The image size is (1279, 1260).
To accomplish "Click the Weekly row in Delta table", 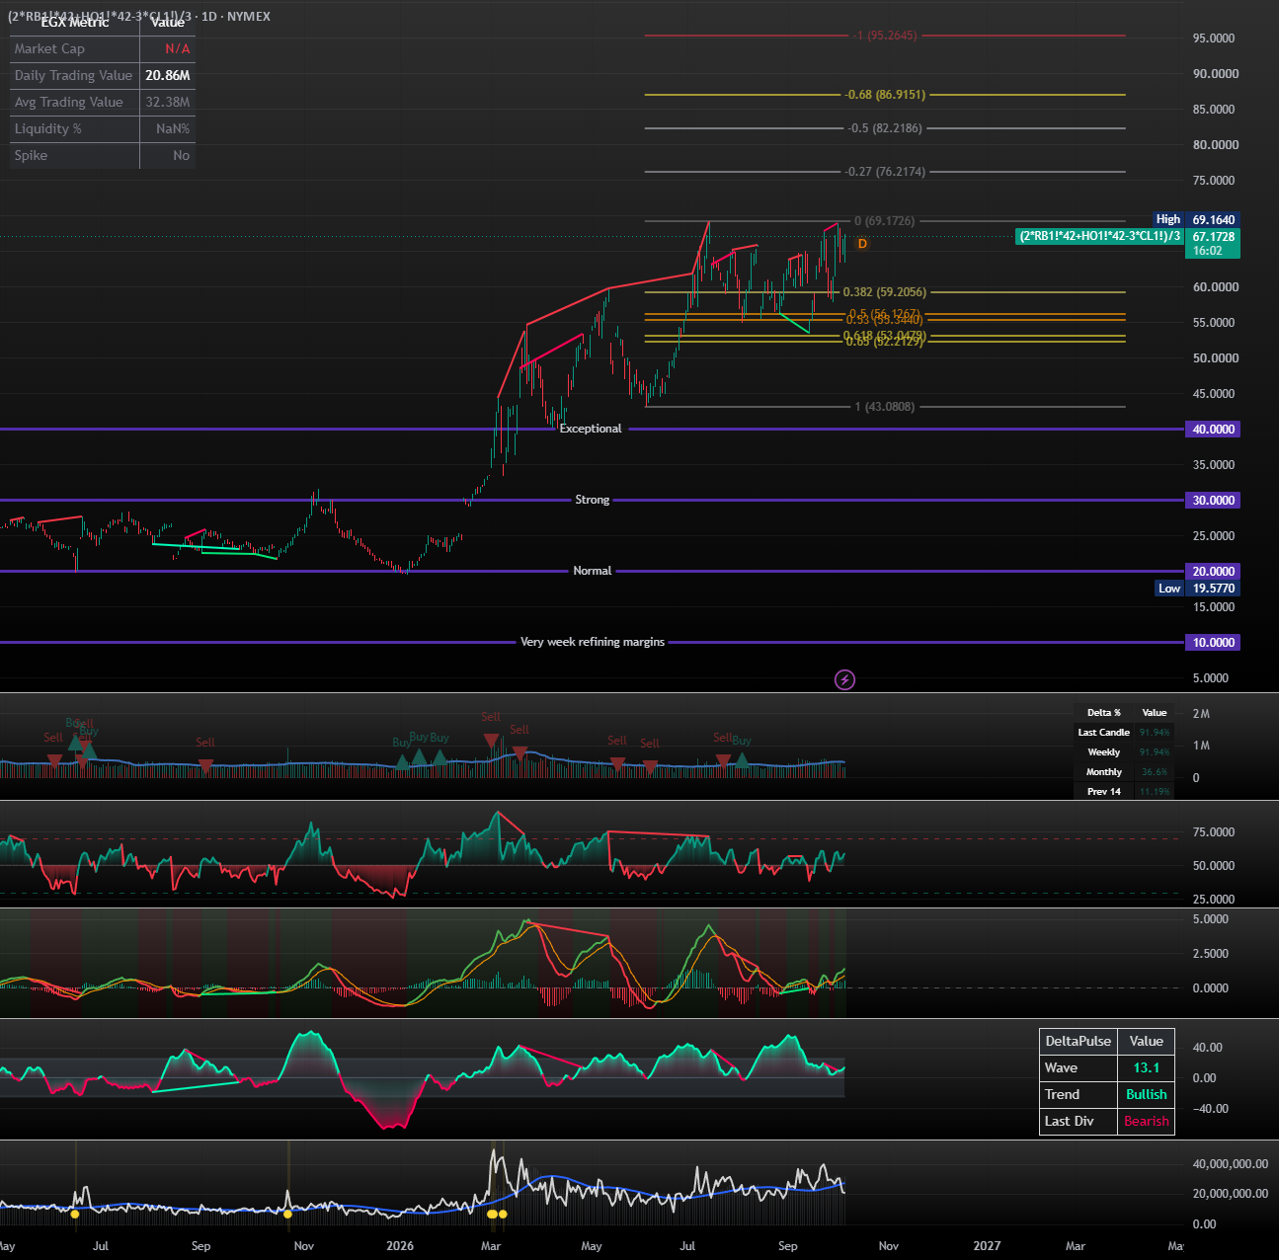I will [x=1123, y=752].
